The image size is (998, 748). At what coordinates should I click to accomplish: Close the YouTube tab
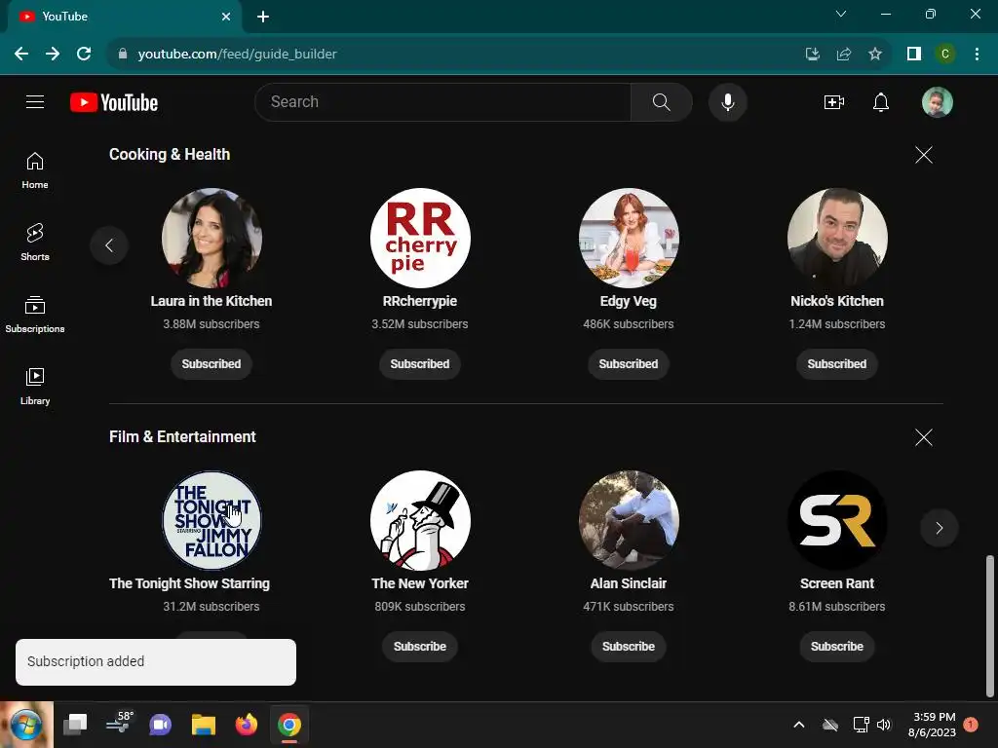(x=226, y=17)
